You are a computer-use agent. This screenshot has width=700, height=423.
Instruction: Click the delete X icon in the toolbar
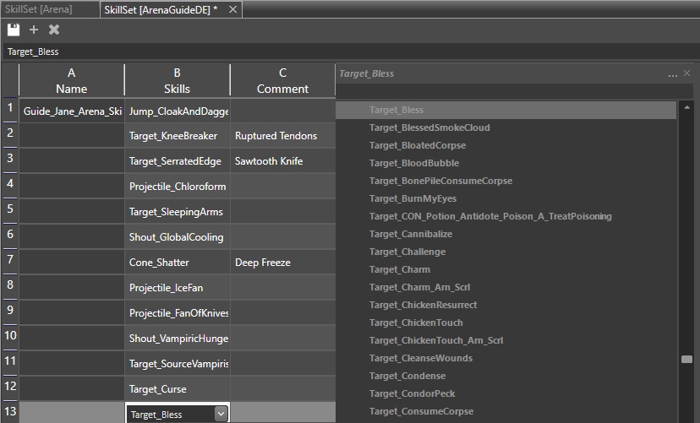(x=54, y=30)
